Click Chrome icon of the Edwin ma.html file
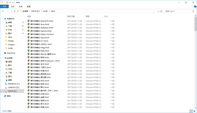 (29, 34)
